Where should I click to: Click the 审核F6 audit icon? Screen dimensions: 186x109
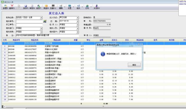(x=32, y=6)
